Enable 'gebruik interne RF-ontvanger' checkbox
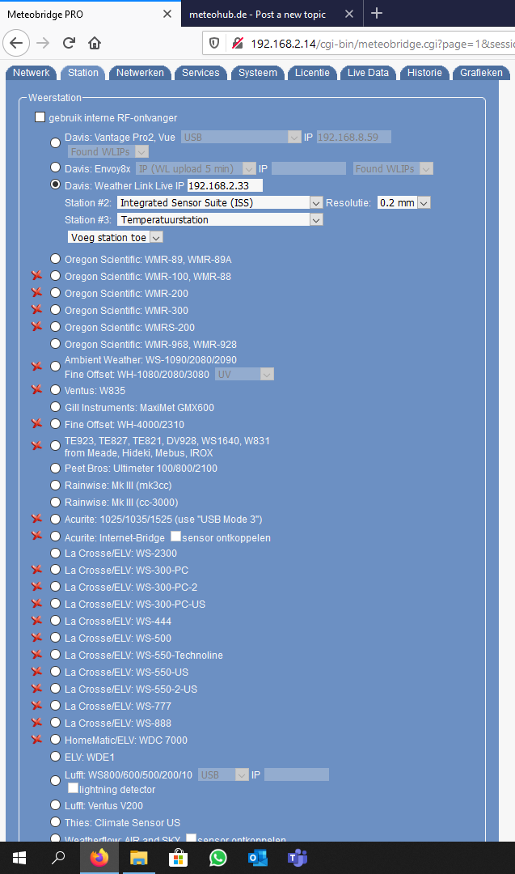The image size is (515, 874). tap(40, 117)
